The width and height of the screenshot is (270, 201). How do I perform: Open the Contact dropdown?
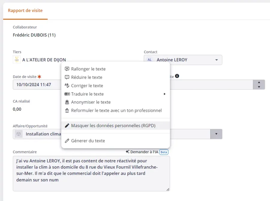click(216, 60)
